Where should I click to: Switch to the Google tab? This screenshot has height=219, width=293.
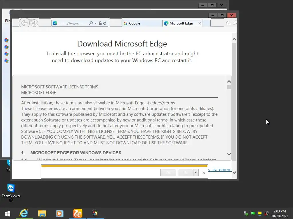tap(142, 23)
